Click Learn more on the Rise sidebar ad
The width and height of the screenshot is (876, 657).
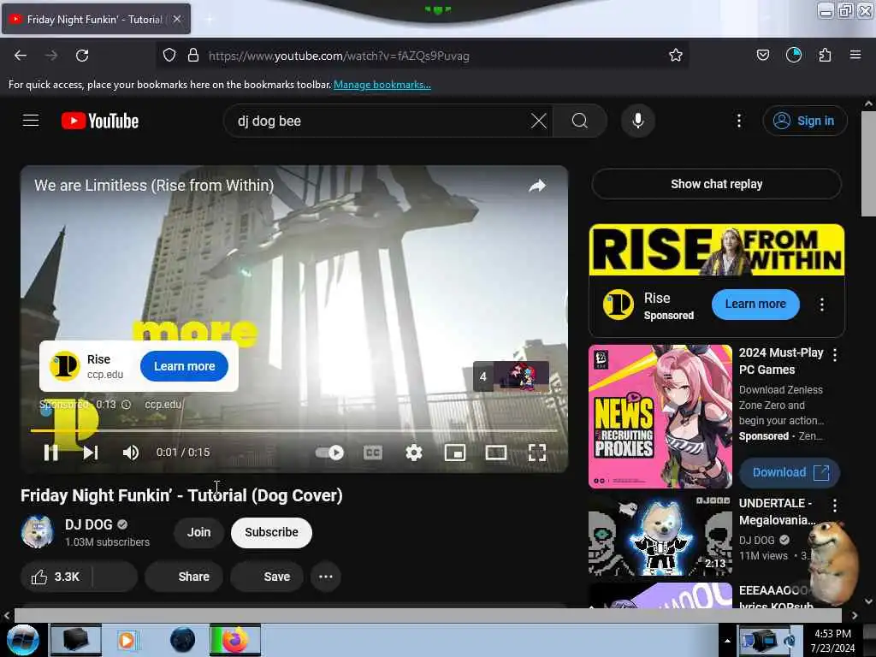pos(755,305)
